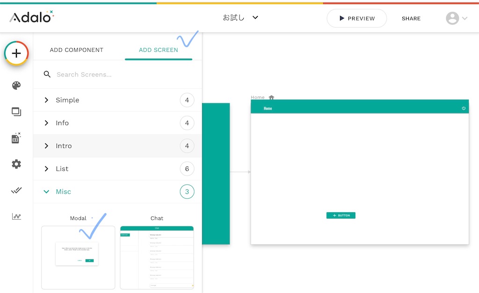Click the Preview play triangle

[342, 18]
